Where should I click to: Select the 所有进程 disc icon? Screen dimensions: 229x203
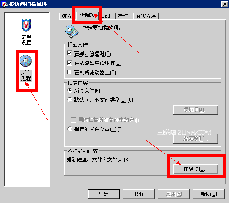[x=25, y=61]
